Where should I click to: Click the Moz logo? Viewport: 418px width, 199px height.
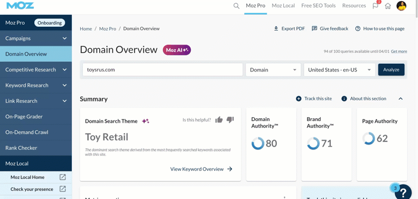20,5
